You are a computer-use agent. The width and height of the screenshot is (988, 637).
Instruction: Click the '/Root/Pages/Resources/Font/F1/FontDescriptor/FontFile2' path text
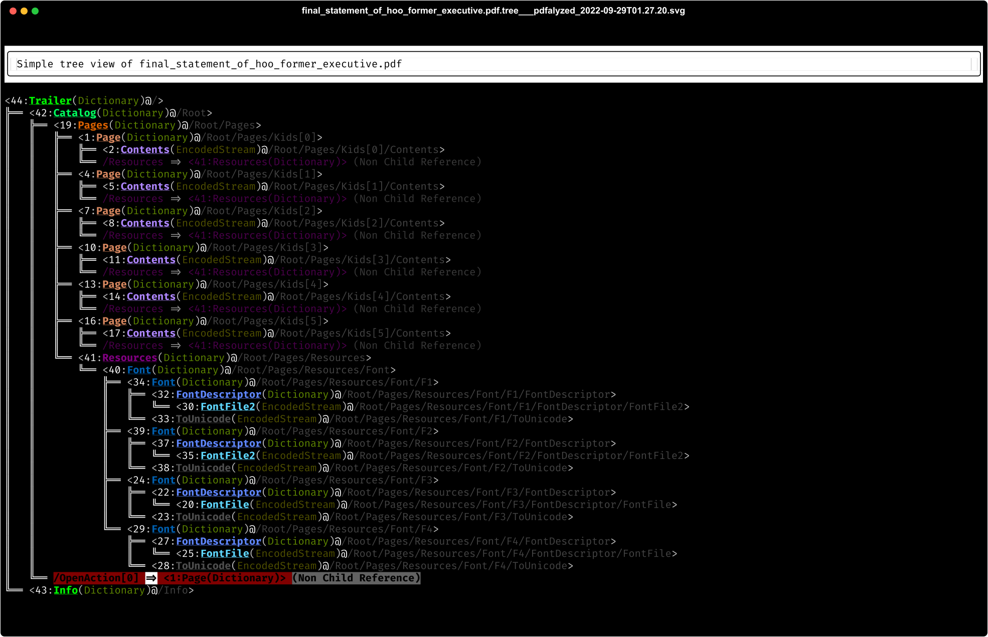click(x=518, y=407)
